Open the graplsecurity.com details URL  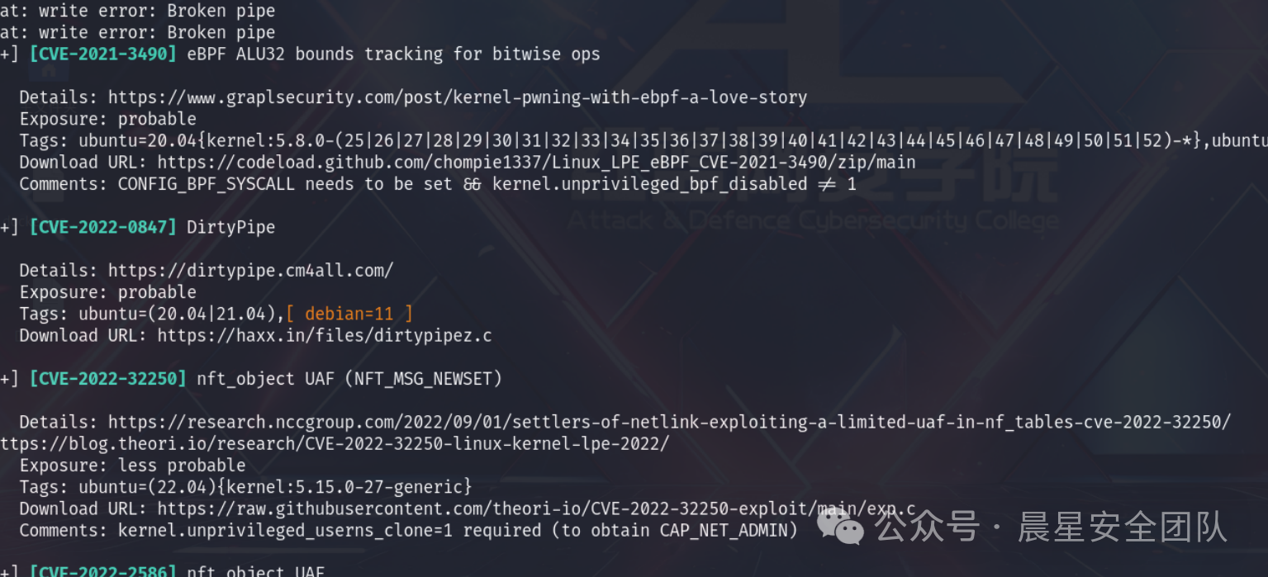tap(458, 97)
